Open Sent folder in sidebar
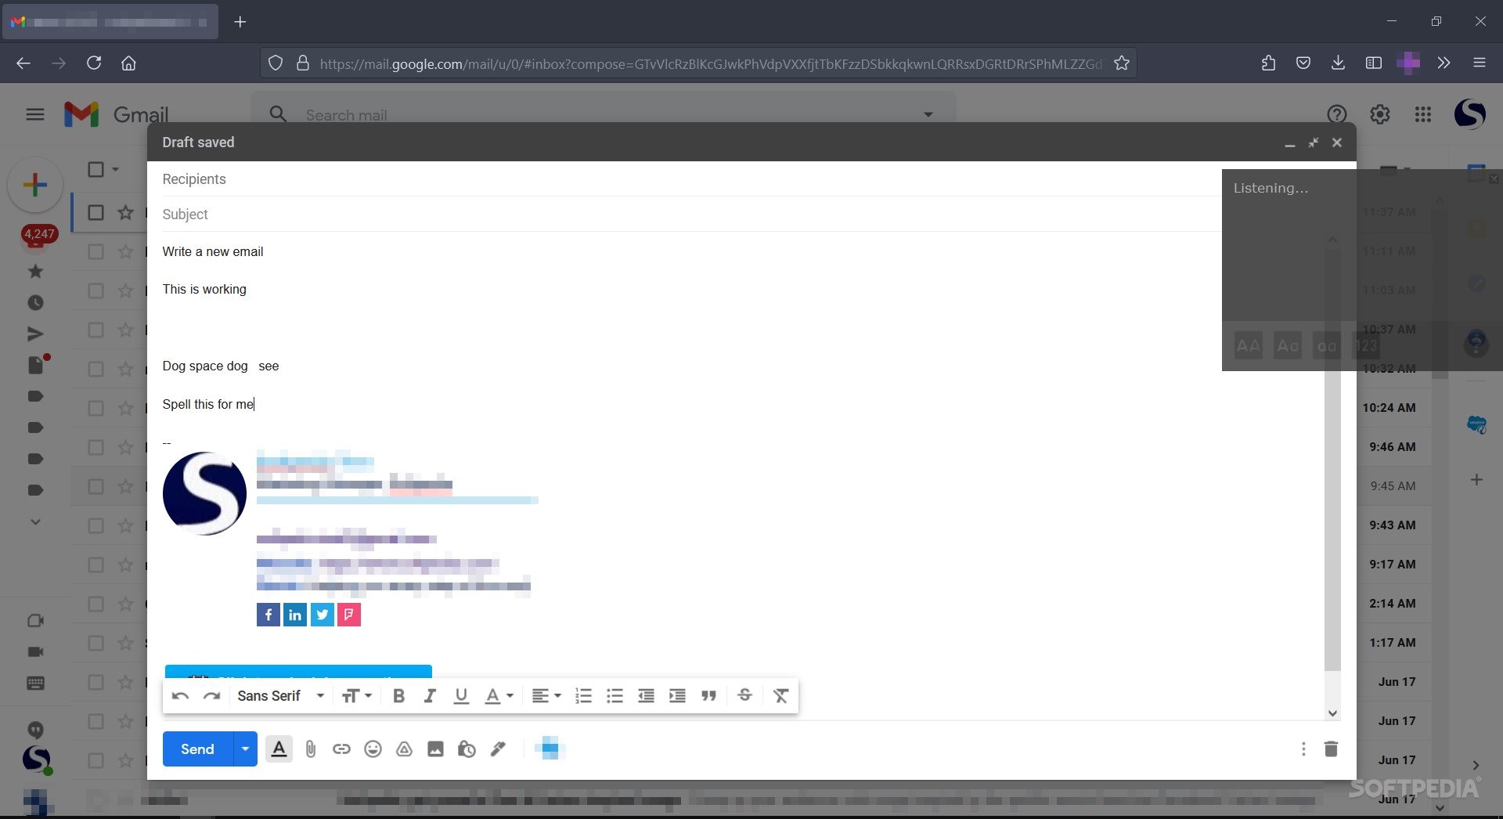Screen dimensions: 1503x819 pos(35,334)
